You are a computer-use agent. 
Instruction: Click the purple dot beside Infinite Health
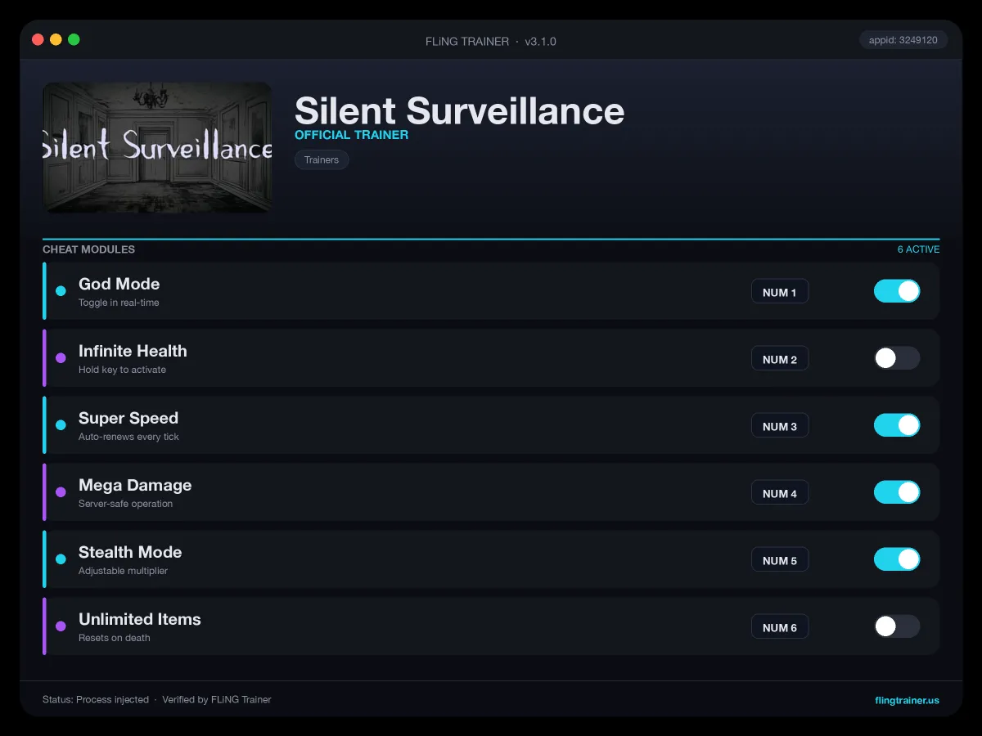coord(61,358)
